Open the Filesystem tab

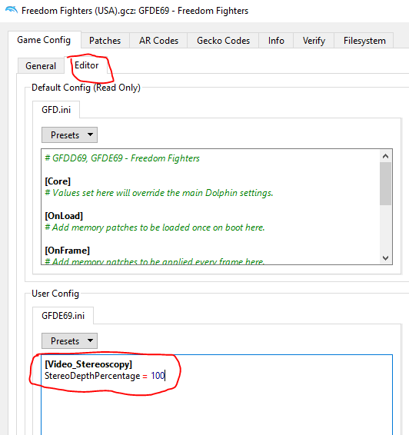pyautogui.click(x=364, y=41)
